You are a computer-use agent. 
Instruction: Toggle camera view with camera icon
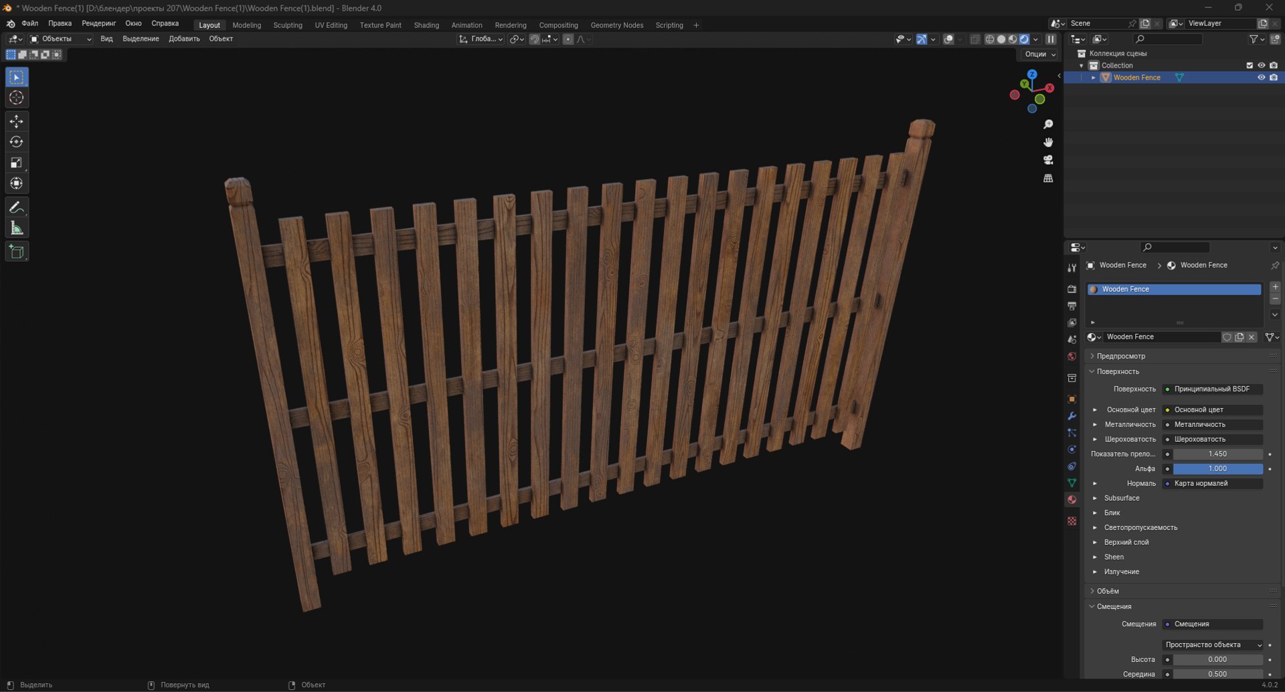[1048, 160]
